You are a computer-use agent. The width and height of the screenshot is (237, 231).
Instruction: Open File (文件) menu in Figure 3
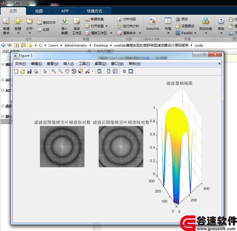tap(21, 64)
